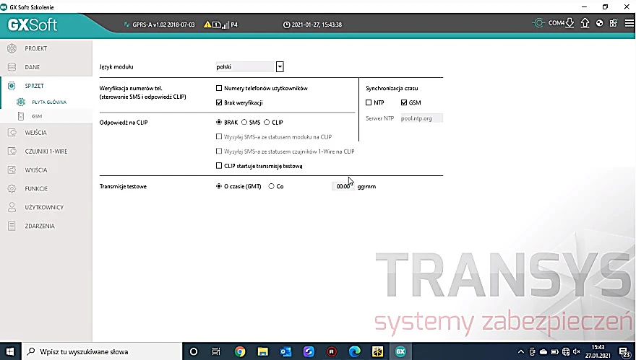Image resolution: width=636 pixels, height=360 pixels.
Task: Open Microsoft Edge from the taskbar
Action: [x=355, y=351]
